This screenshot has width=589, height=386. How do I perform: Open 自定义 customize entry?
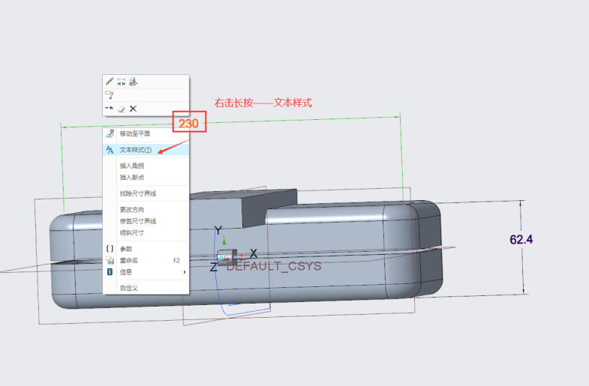(x=128, y=288)
